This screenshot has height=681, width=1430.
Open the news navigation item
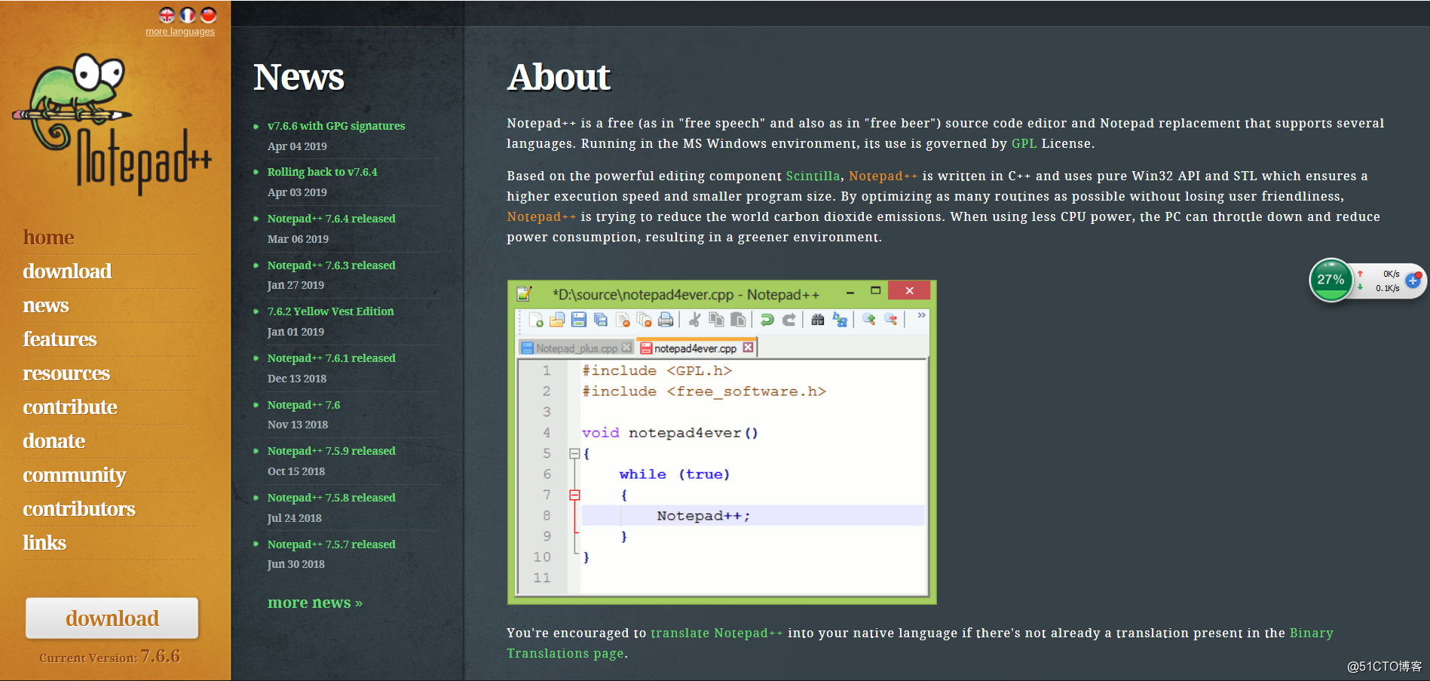(x=46, y=305)
